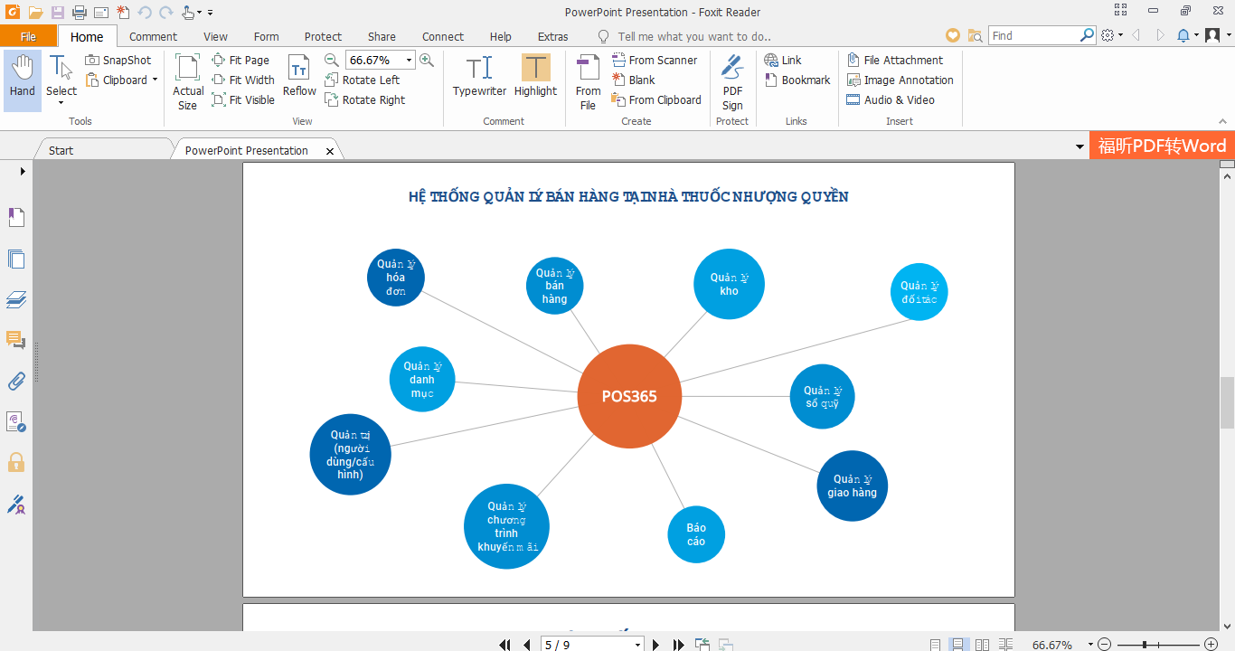Open the zoom percentage dropdown in ribbon

(410, 61)
